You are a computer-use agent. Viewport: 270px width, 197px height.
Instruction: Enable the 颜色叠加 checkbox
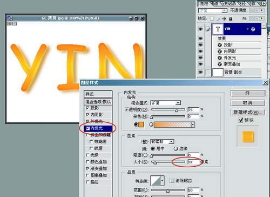click(x=87, y=162)
